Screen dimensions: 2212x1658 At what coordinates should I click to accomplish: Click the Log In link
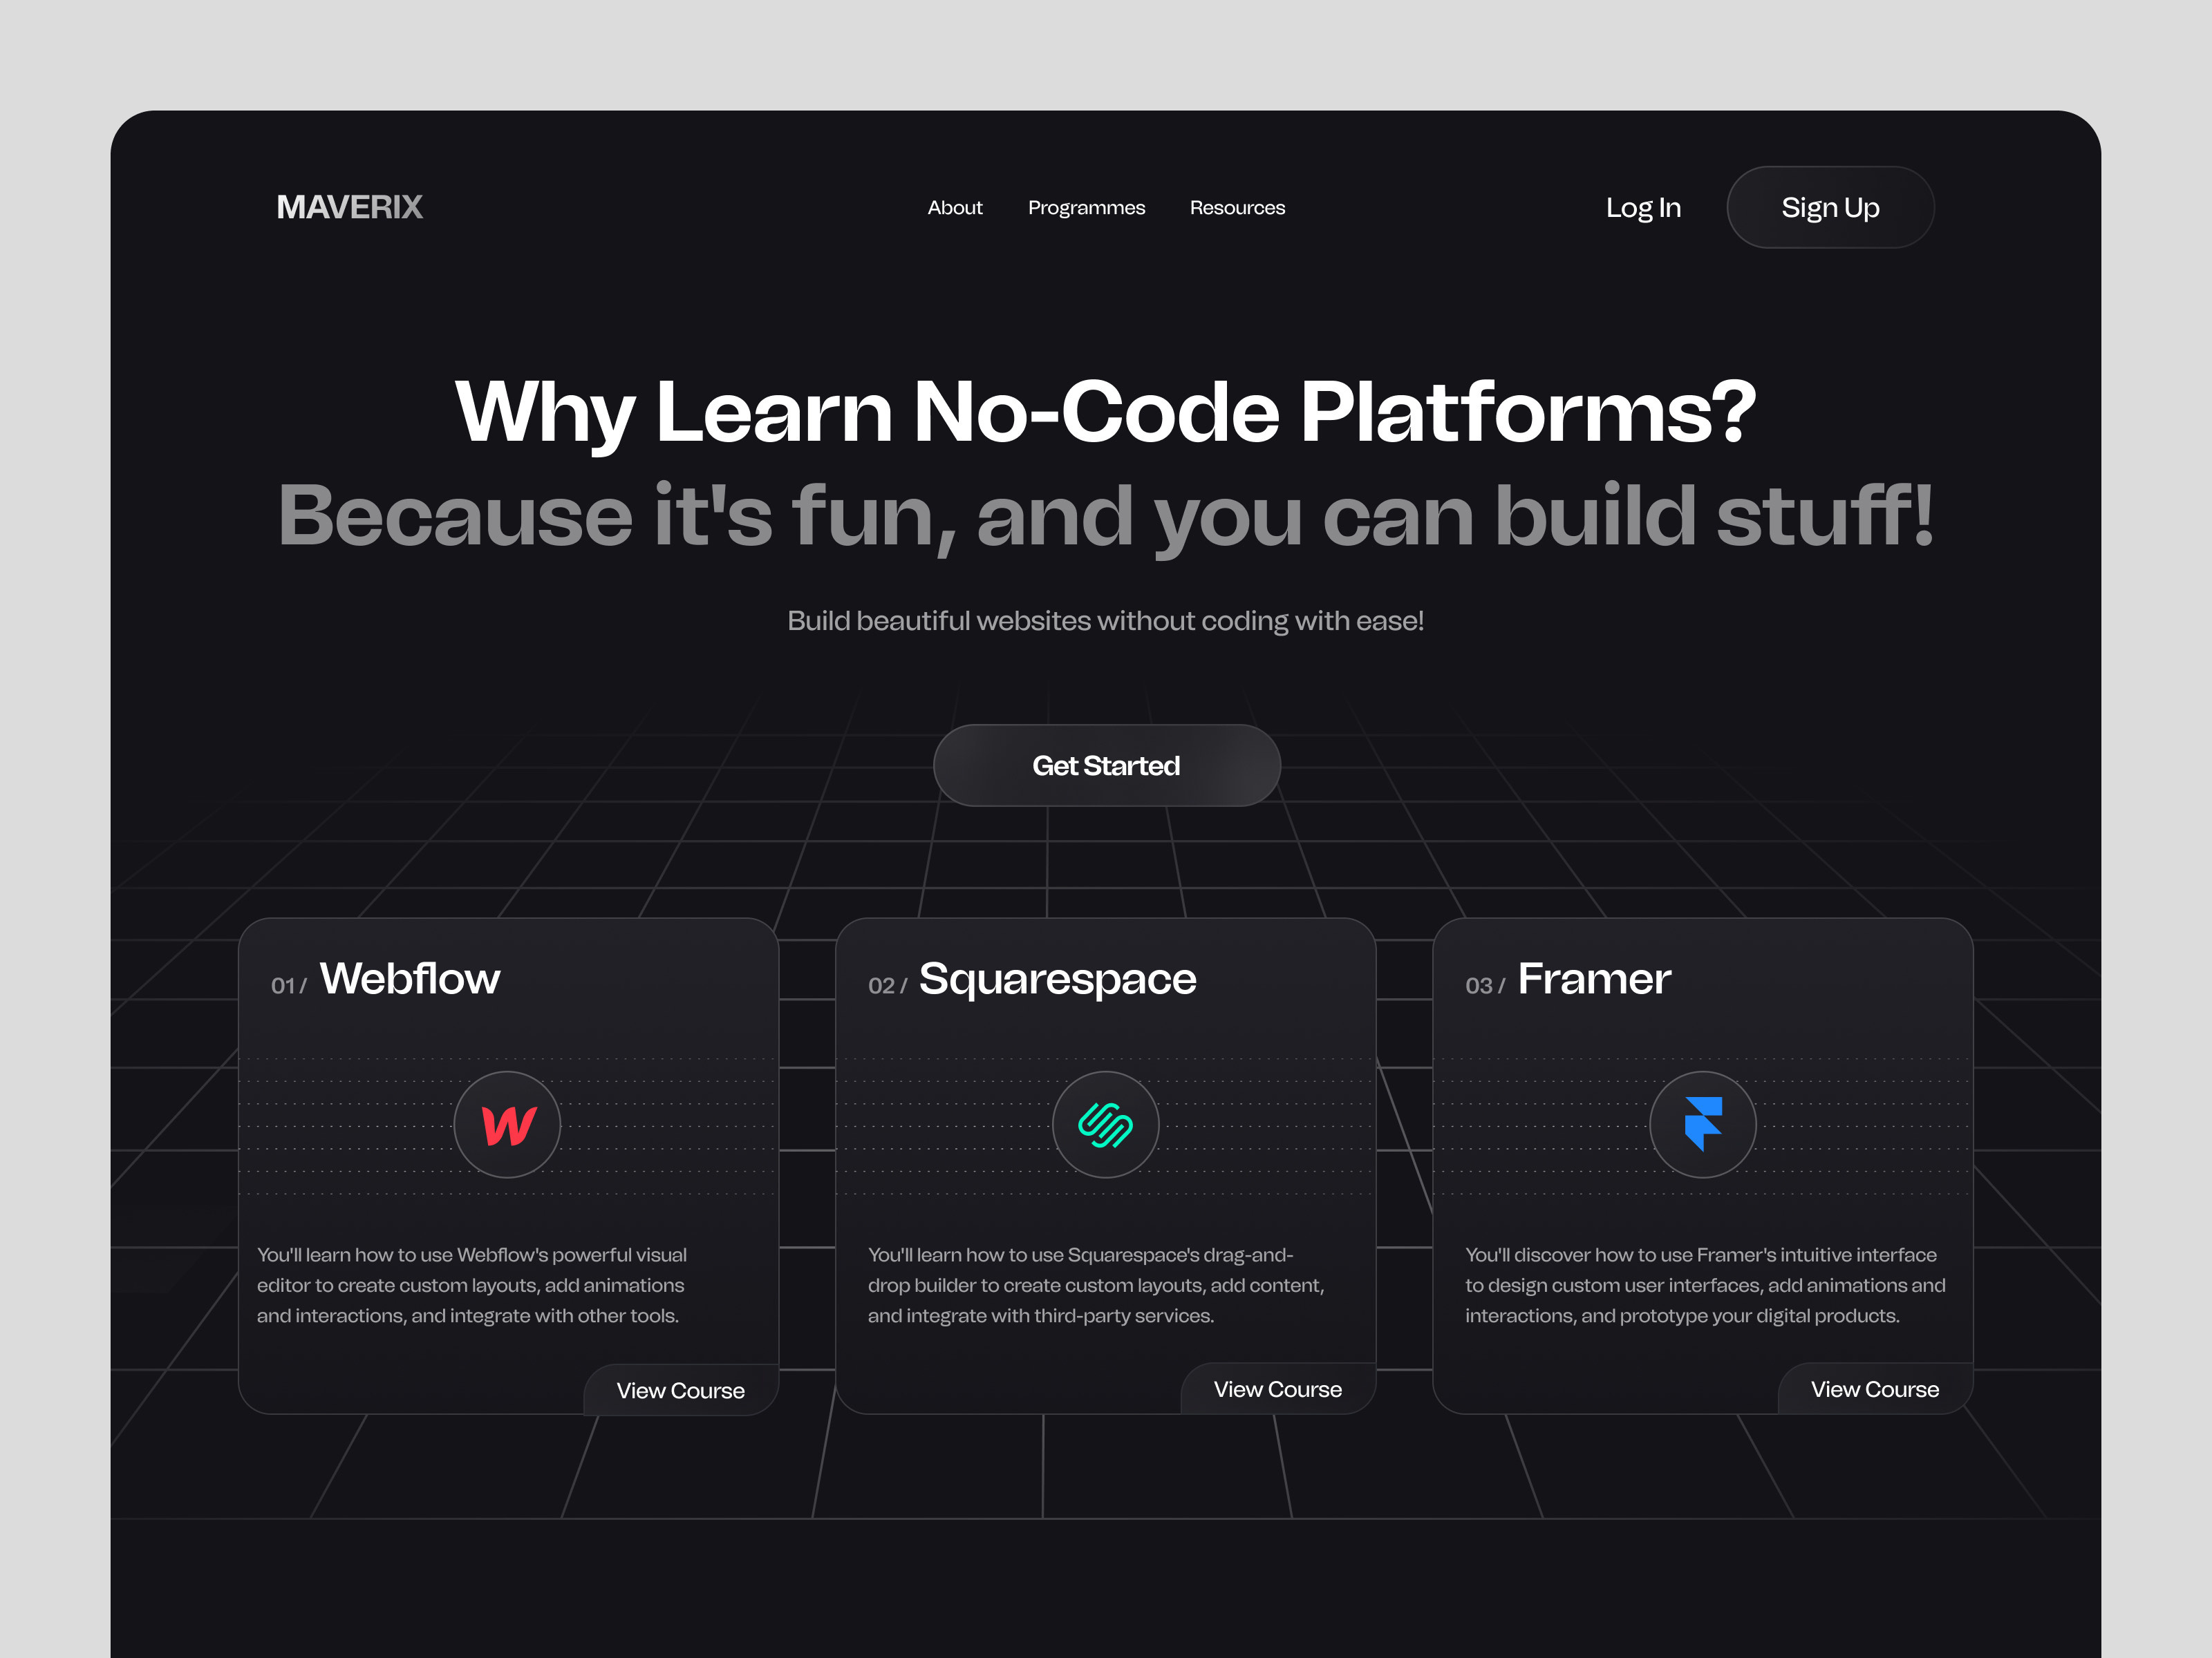click(x=1643, y=207)
